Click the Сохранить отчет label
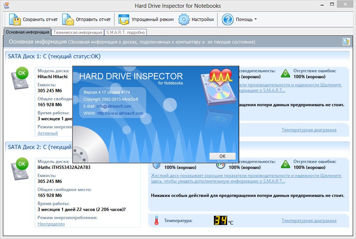 40,19
